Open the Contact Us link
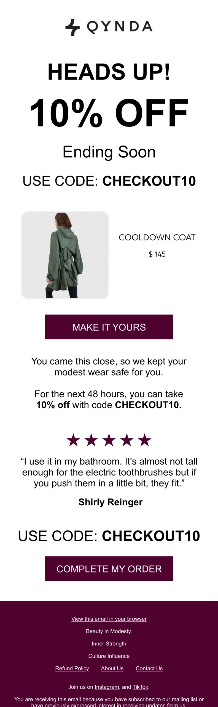 click(149, 668)
